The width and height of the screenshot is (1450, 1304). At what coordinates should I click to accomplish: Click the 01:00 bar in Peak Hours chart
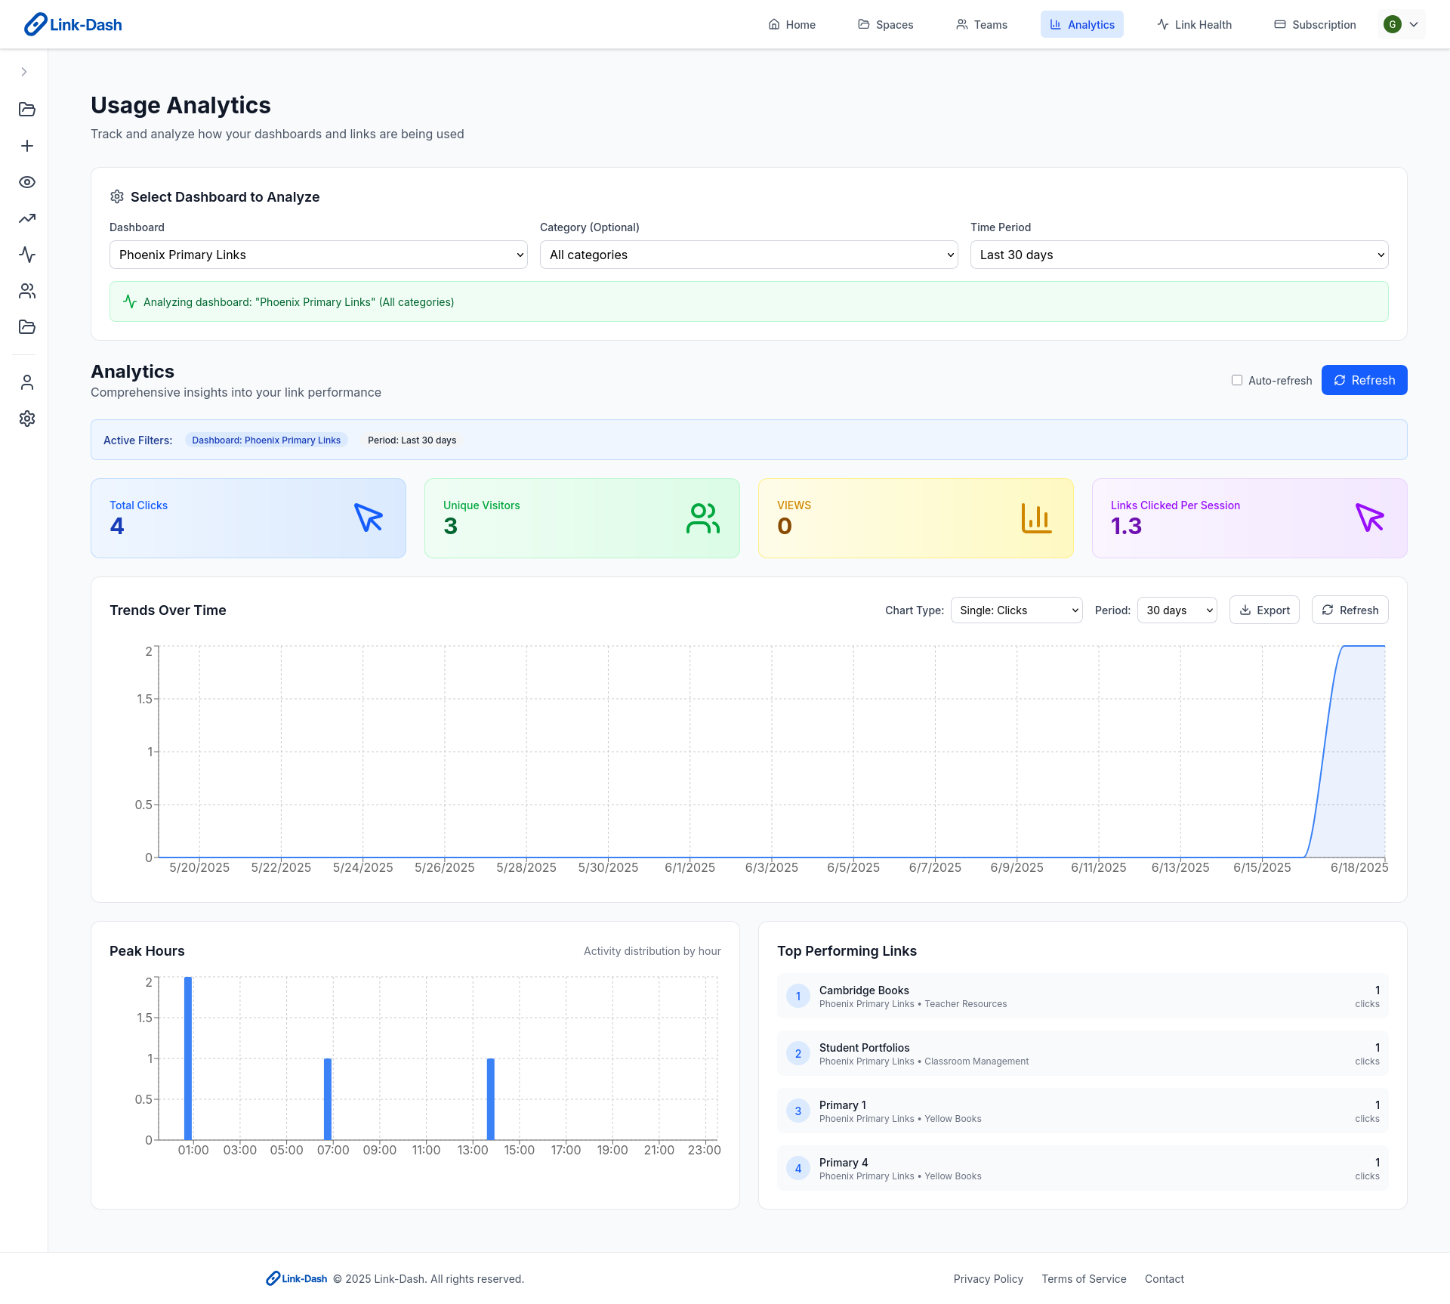coord(188,1058)
